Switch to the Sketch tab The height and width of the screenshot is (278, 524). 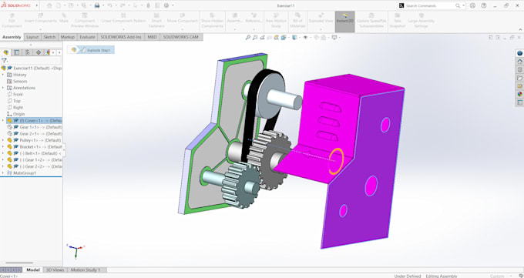(x=49, y=37)
